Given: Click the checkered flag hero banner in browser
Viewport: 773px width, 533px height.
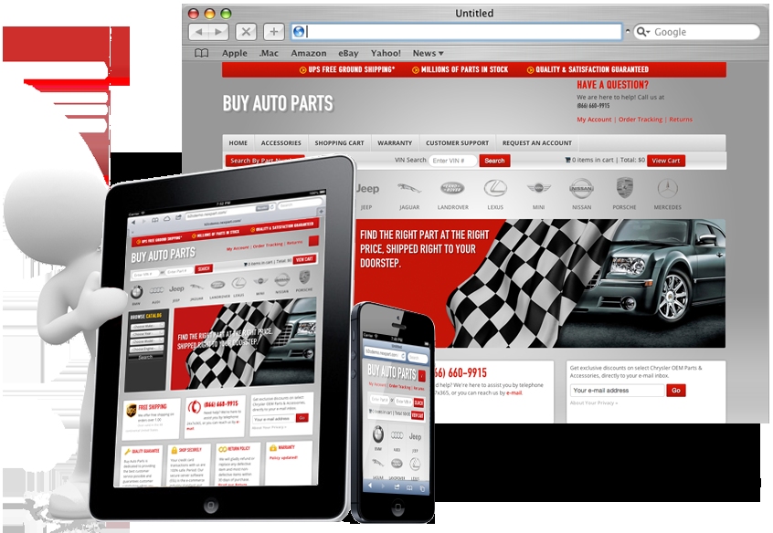Looking at the screenshot, I should (540, 284).
